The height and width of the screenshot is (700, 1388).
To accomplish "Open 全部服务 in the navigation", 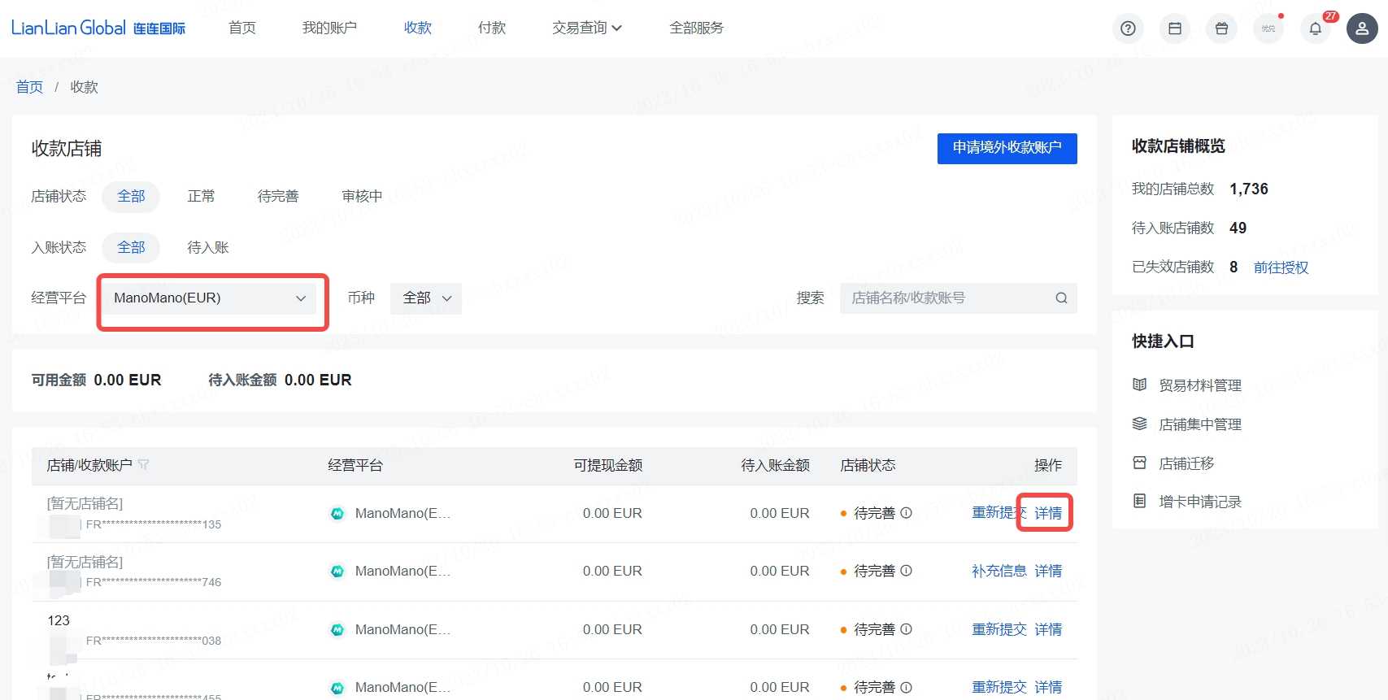I will (697, 28).
